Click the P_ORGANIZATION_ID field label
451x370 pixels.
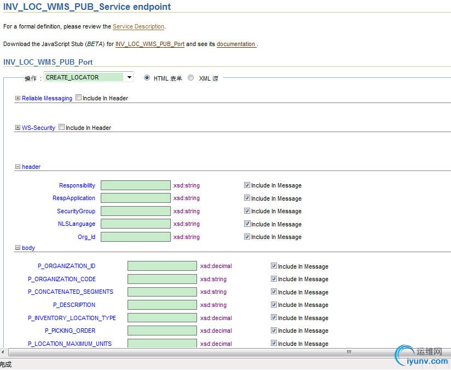(66, 266)
